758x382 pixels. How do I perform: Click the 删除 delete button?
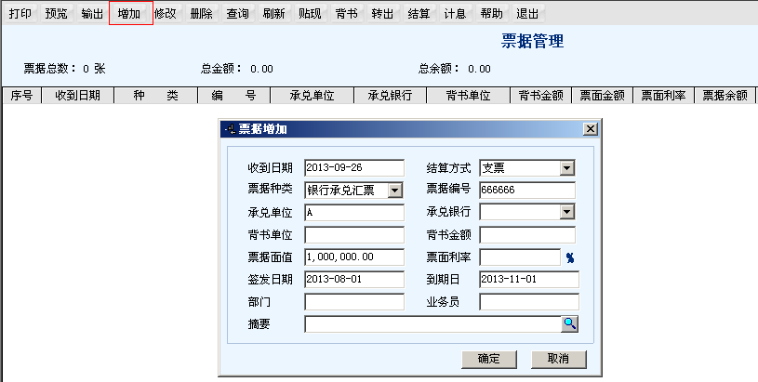[201, 14]
